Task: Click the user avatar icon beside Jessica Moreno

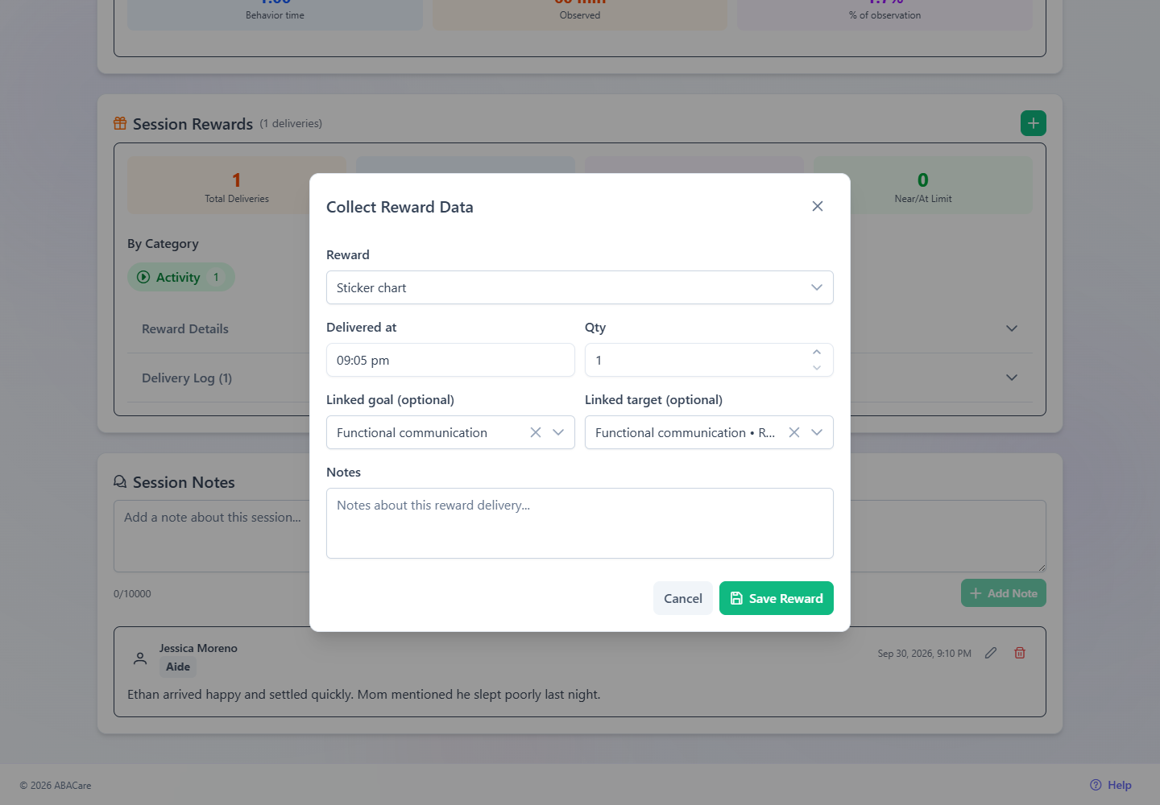Action: pos(140,658)
